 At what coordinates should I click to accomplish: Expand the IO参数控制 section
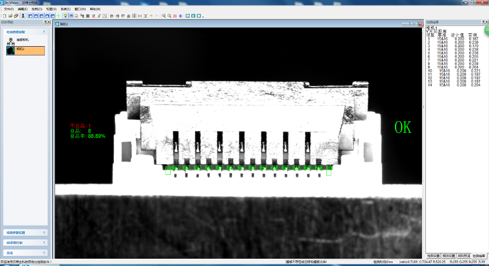click(x=44, y=242)
